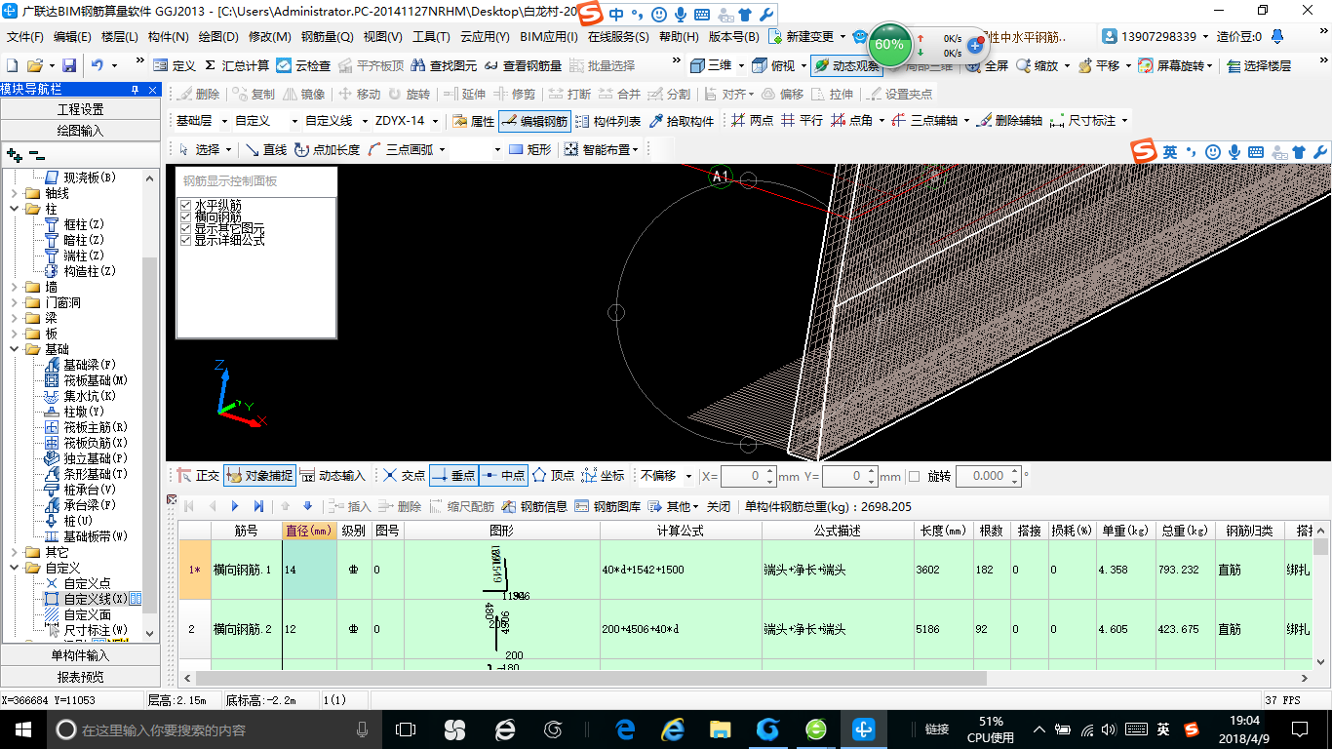Open 不偏移 offset dropdown
Viewport: 1332px width, 749px height.
665,476
